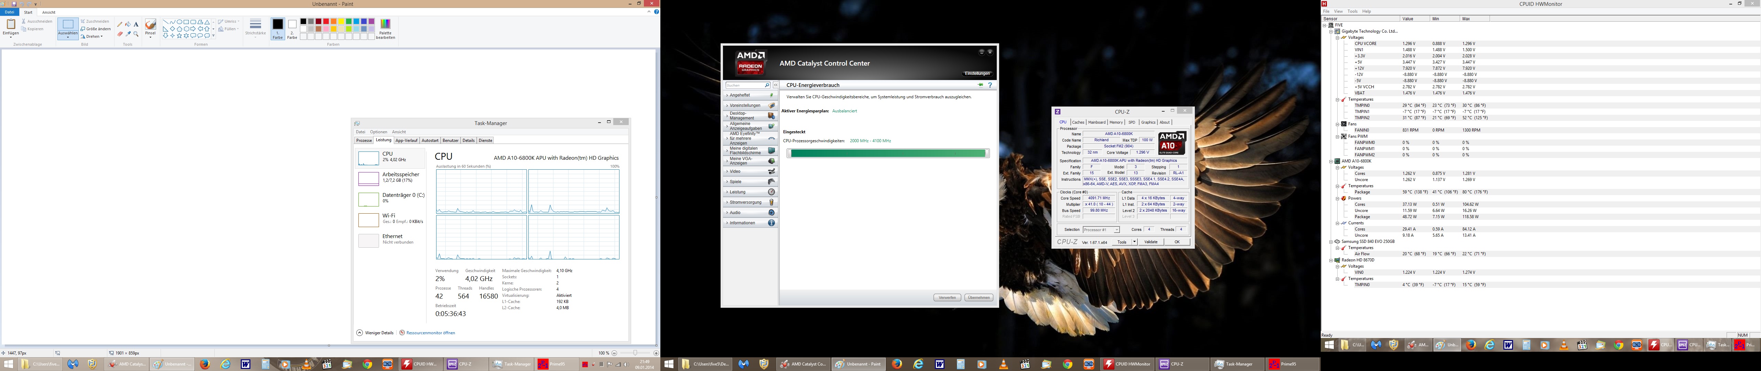Select the Text tool in Paint
This screenshot has height=371, width=1761.
click(136, 24)
